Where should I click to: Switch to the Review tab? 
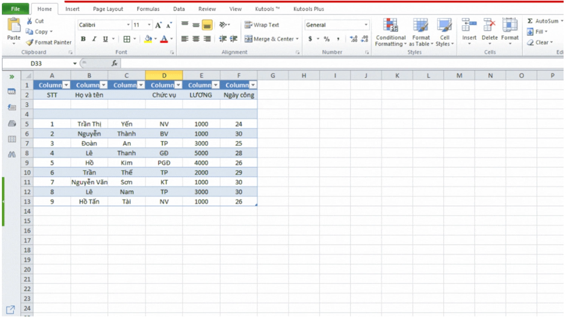click(x=207, y=9)
